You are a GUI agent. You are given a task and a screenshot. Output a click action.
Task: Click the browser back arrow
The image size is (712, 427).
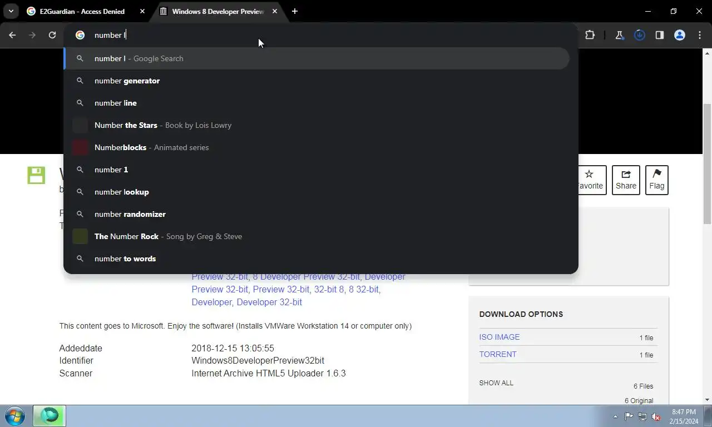coord(12,35)
